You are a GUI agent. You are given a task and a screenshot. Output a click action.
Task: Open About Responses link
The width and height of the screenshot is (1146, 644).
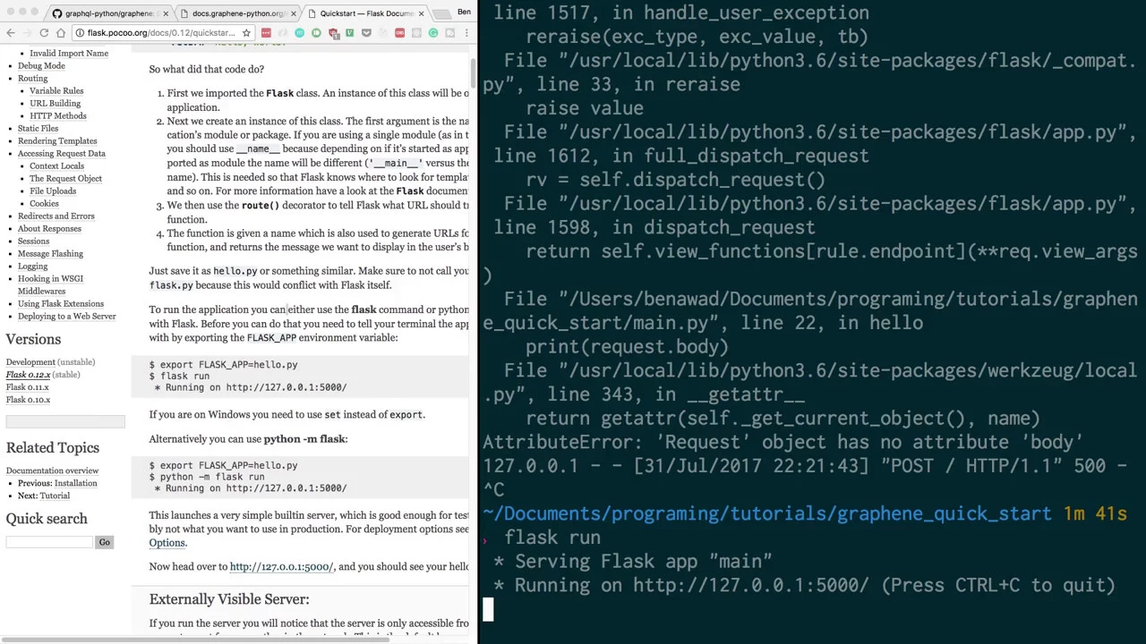(49, 229)
